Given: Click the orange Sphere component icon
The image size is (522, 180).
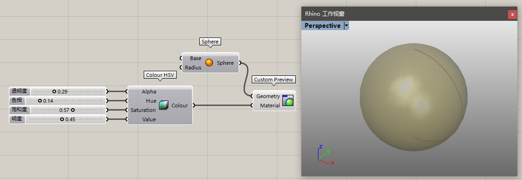Looking at the screenshot, I should click(209, 62).
